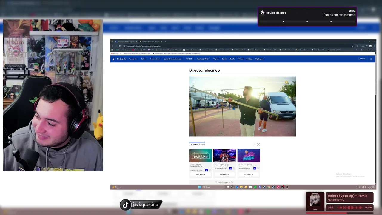The height and width of the screenshot is (215, 382).
Task: Open OBS Studio from the taskbar
Action: click(282, 187)
